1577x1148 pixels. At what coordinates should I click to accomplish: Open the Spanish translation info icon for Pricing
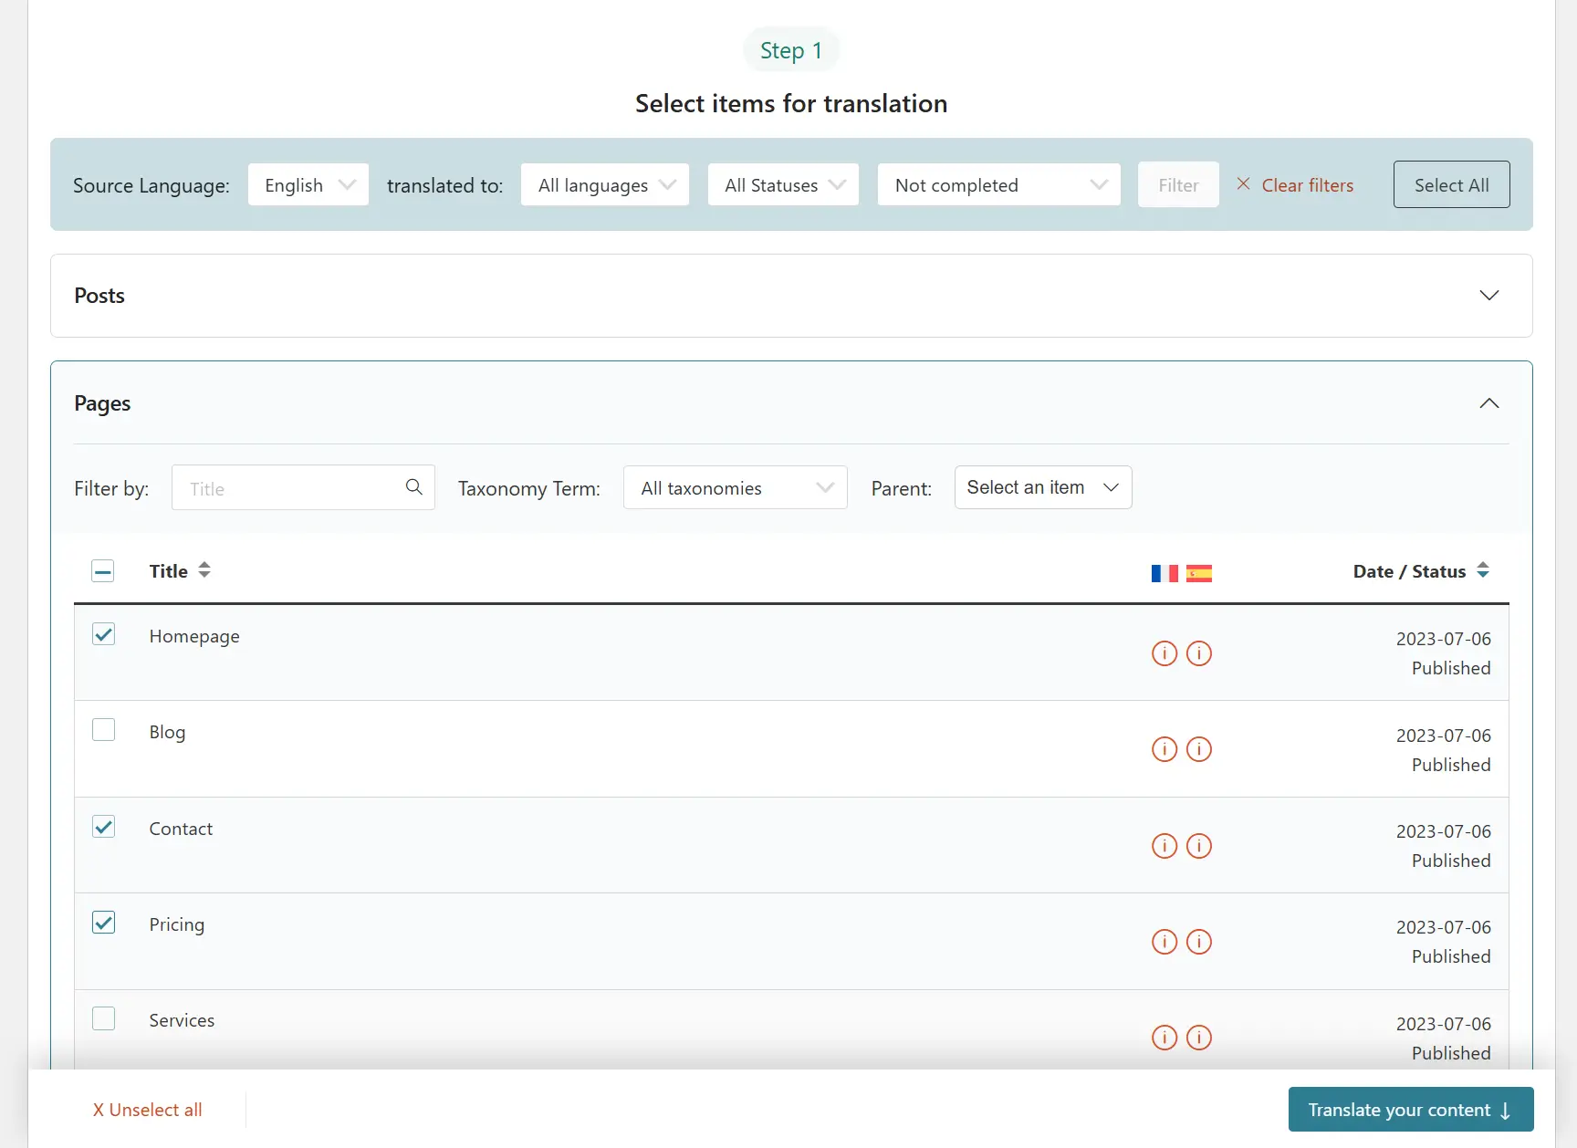(x=1199, y=942)
